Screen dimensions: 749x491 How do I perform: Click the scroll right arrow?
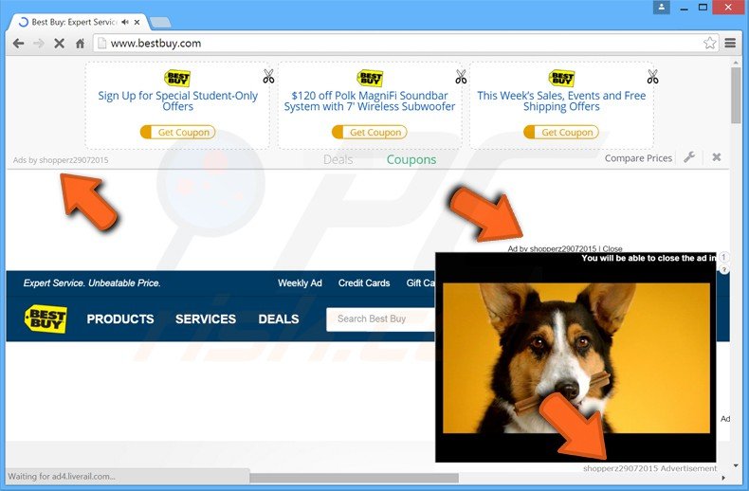(x=723, y=478)
